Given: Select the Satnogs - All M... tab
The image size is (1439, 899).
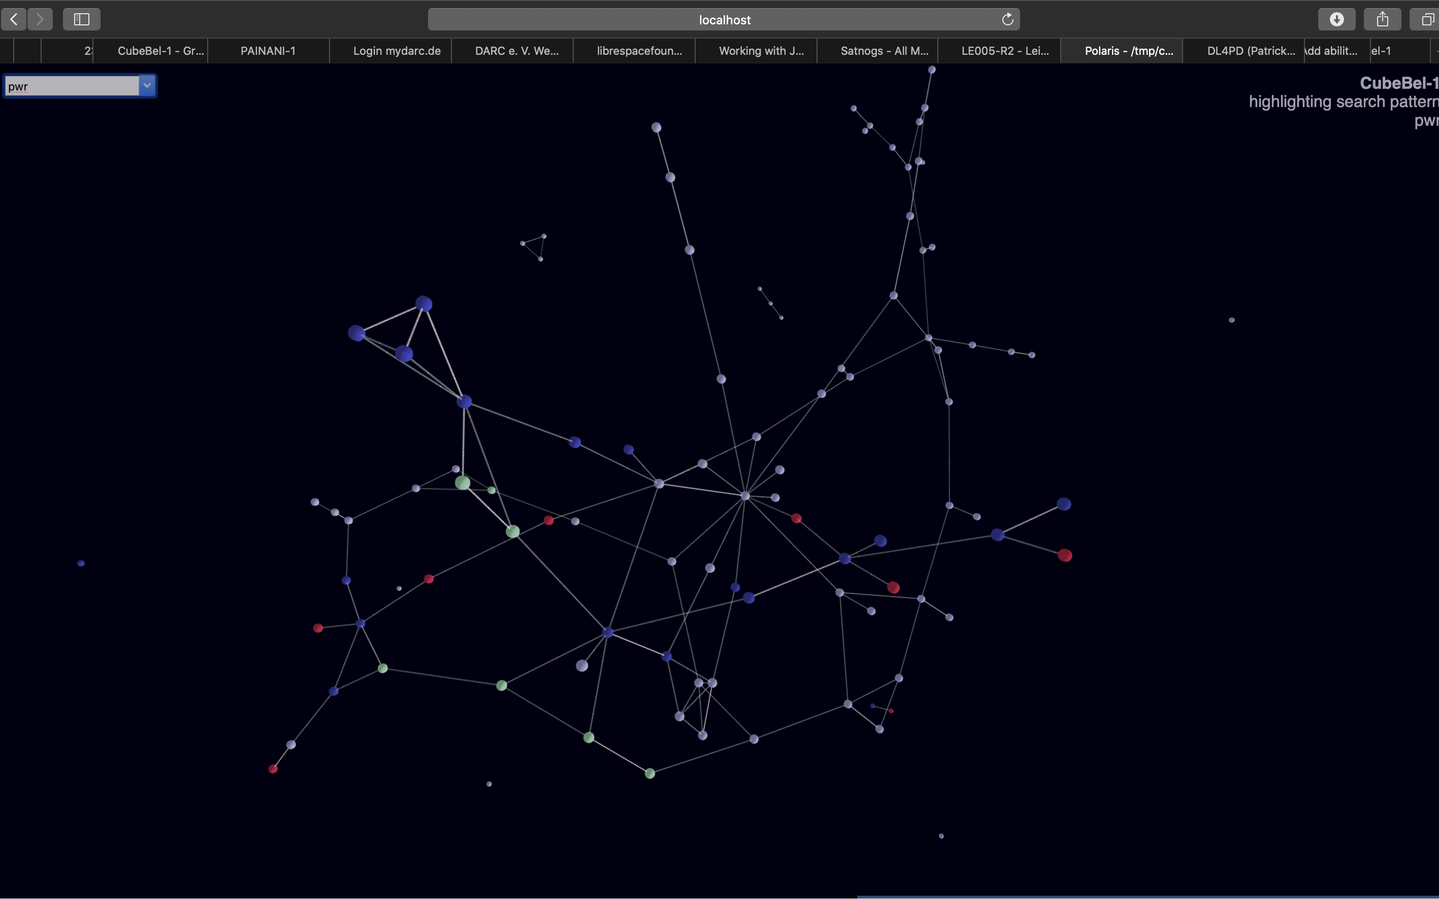Looking at the screenshot, I should tap(884, 51).
